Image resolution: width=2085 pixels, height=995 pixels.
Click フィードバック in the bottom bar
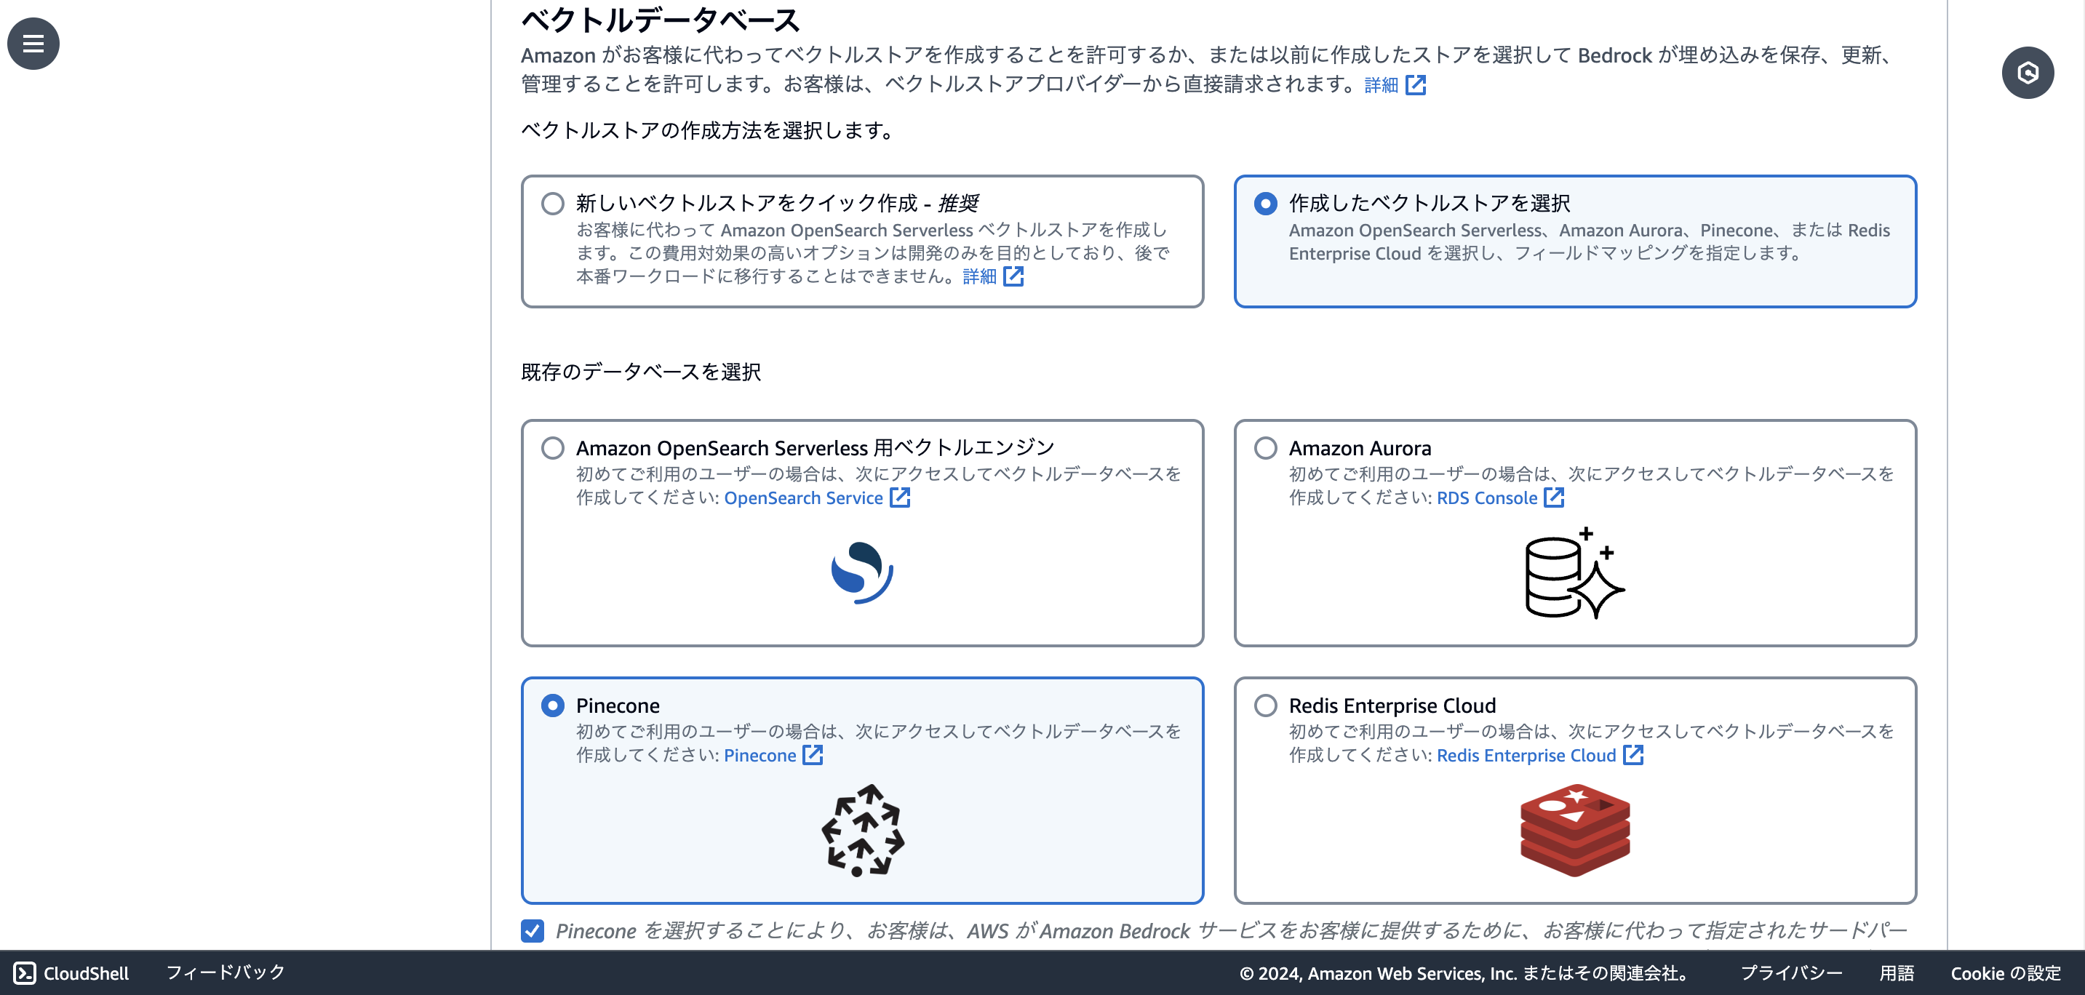[225, 973]
